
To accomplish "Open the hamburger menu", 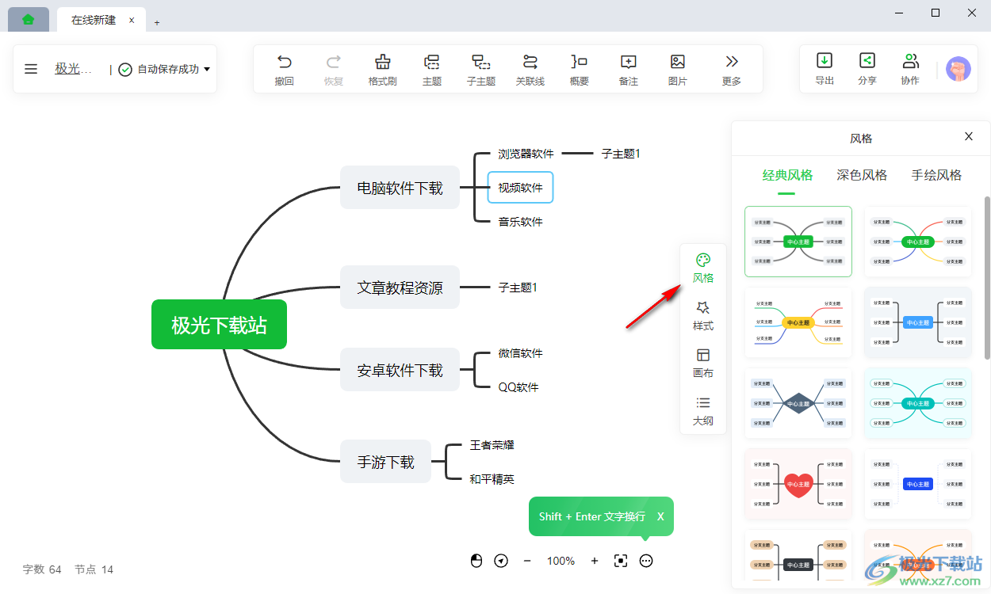I will 31,69.
